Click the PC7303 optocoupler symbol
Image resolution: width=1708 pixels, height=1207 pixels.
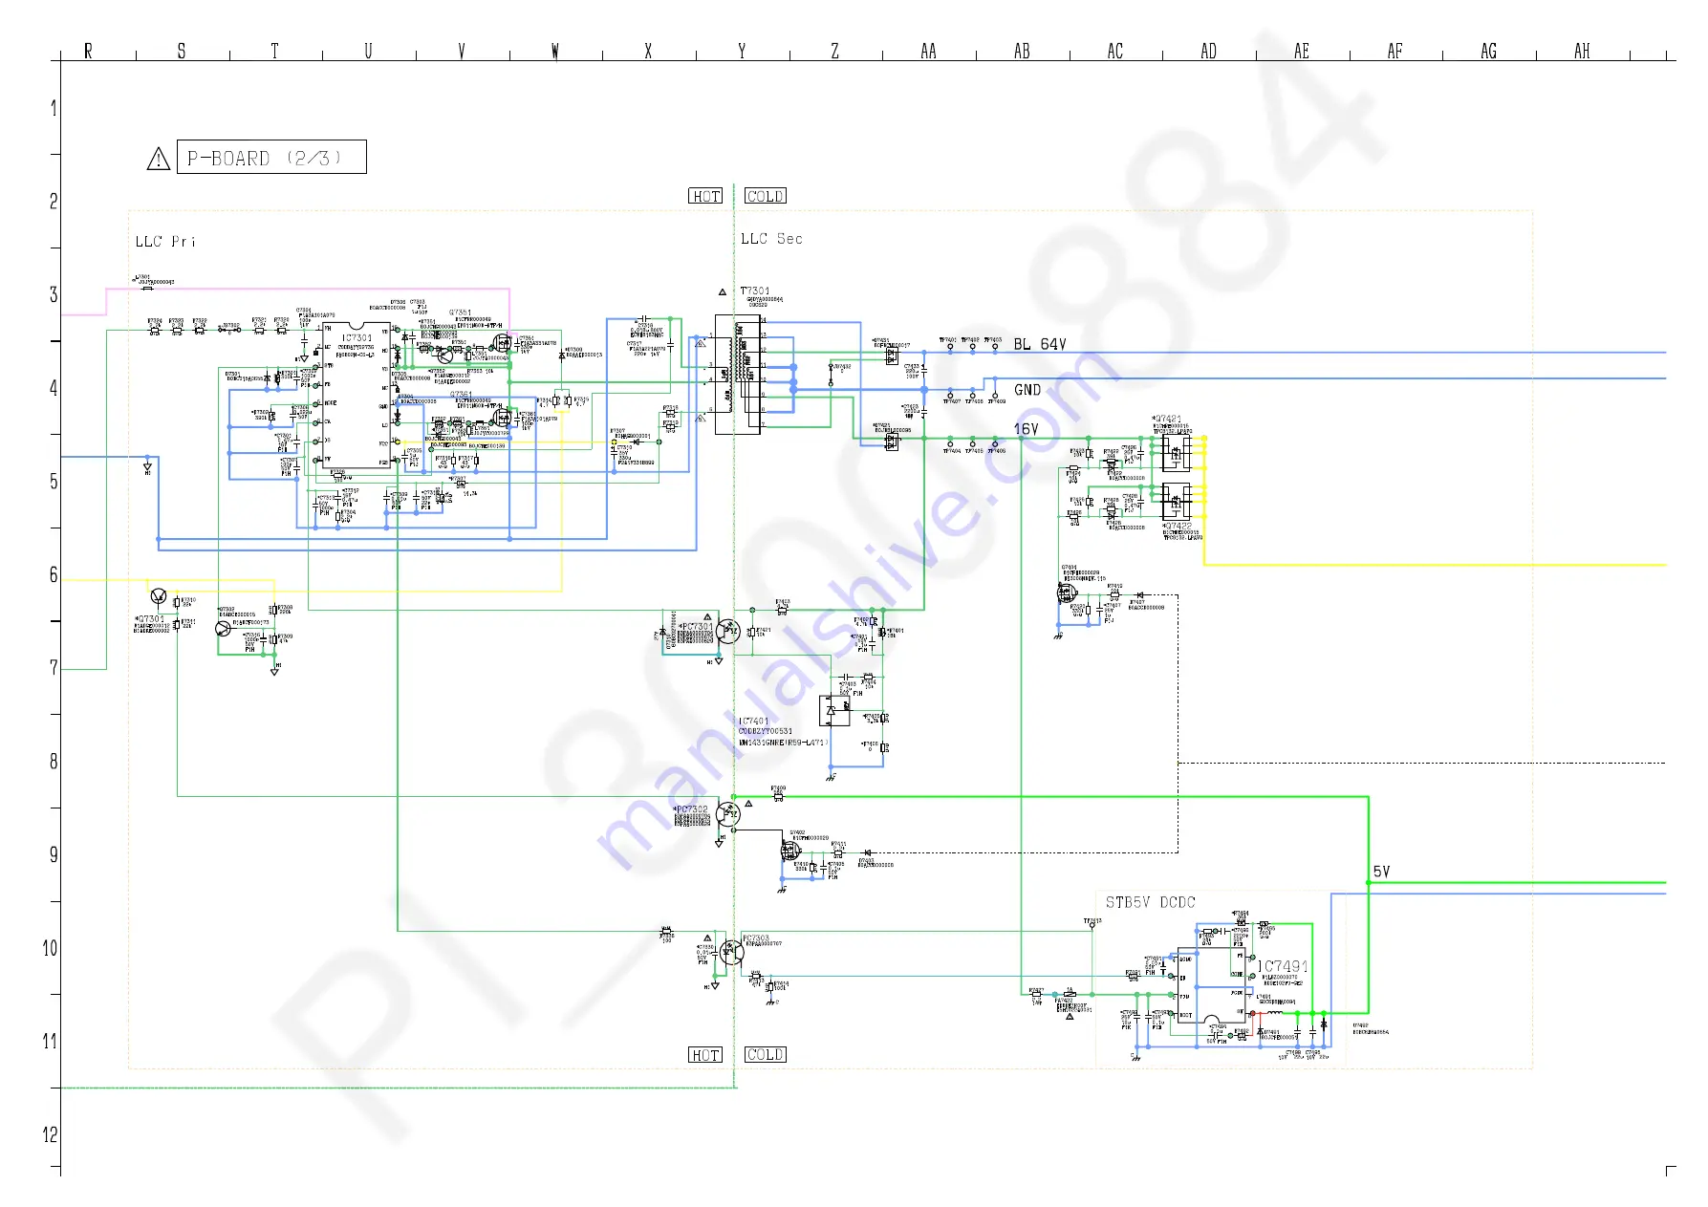click(x=731, y=952)
